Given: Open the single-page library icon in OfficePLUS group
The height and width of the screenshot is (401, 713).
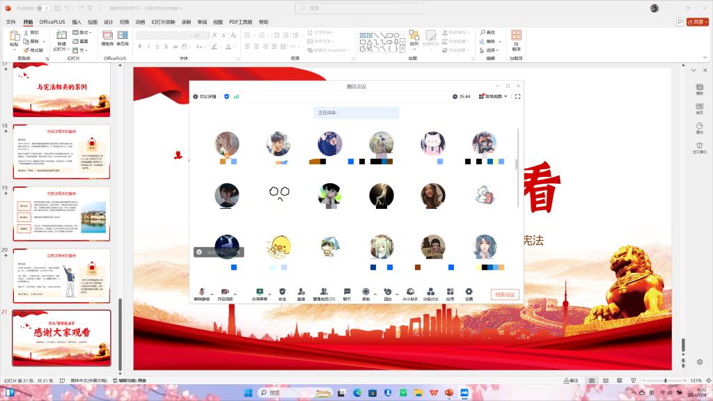Looking at the screenshot, I should click(123, 36).
